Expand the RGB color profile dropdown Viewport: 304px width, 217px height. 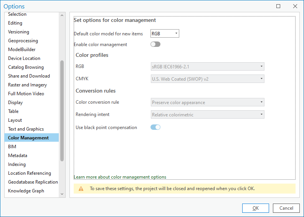click(207, 67)
